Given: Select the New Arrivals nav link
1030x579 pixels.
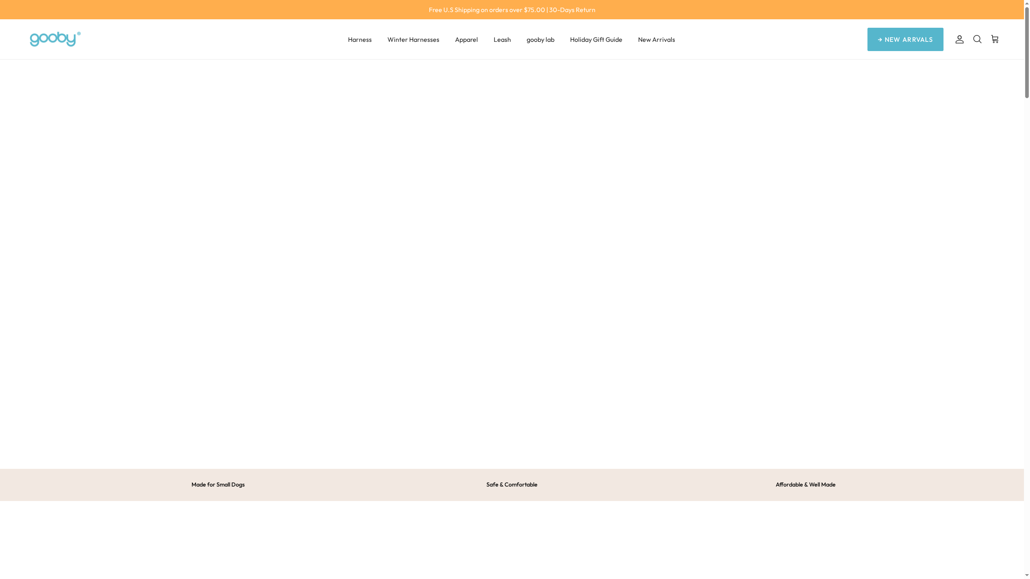Looking at the screenshot, I should (656, 39).
